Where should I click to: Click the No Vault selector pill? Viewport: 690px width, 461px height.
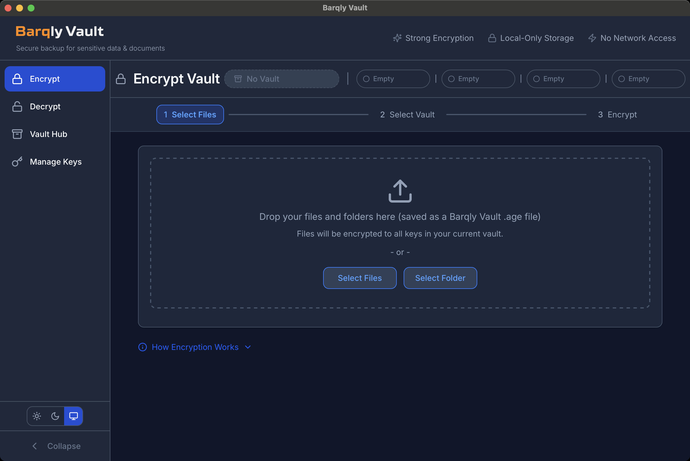(x=281, y=79)
